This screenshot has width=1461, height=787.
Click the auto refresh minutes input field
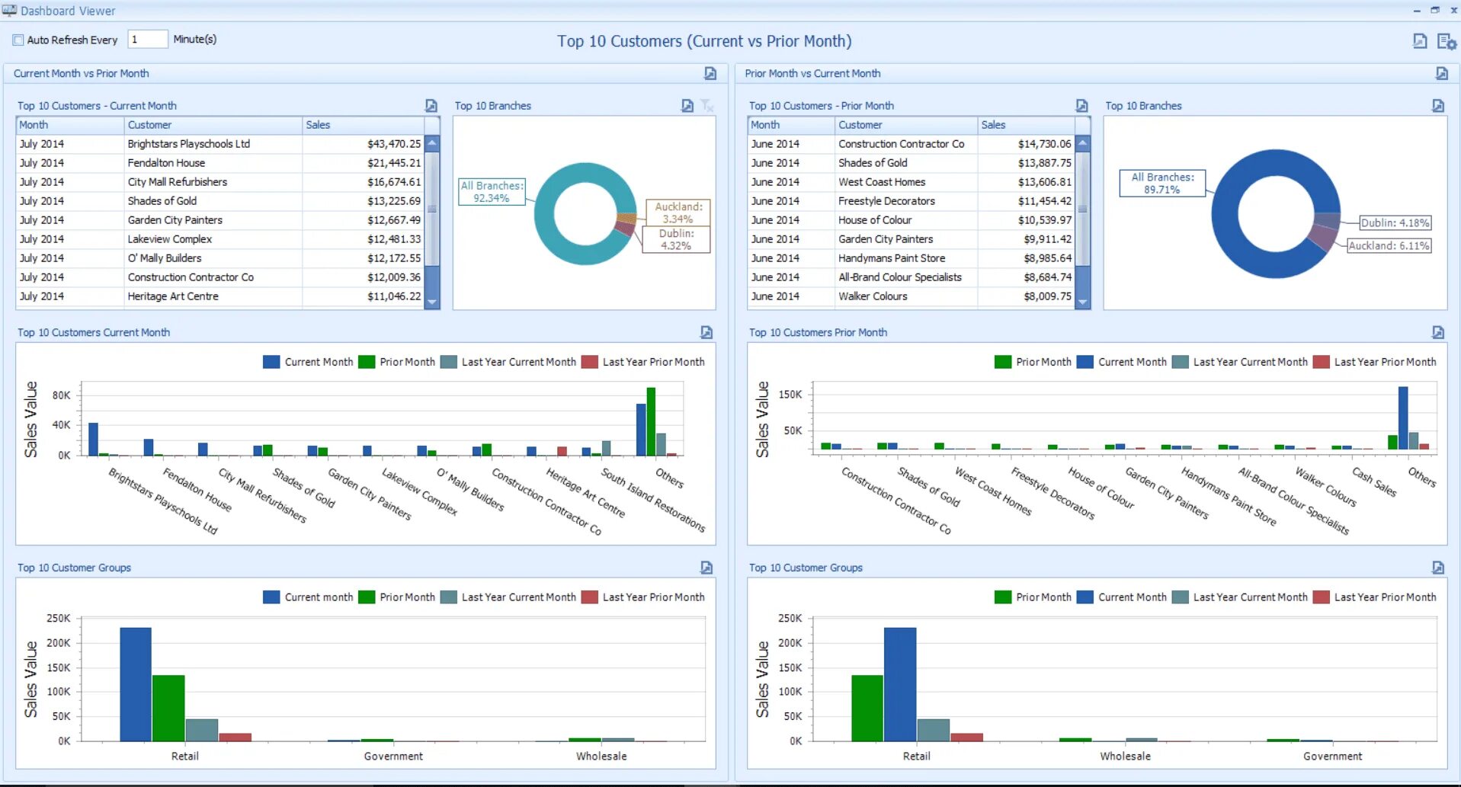coord(148,39)
